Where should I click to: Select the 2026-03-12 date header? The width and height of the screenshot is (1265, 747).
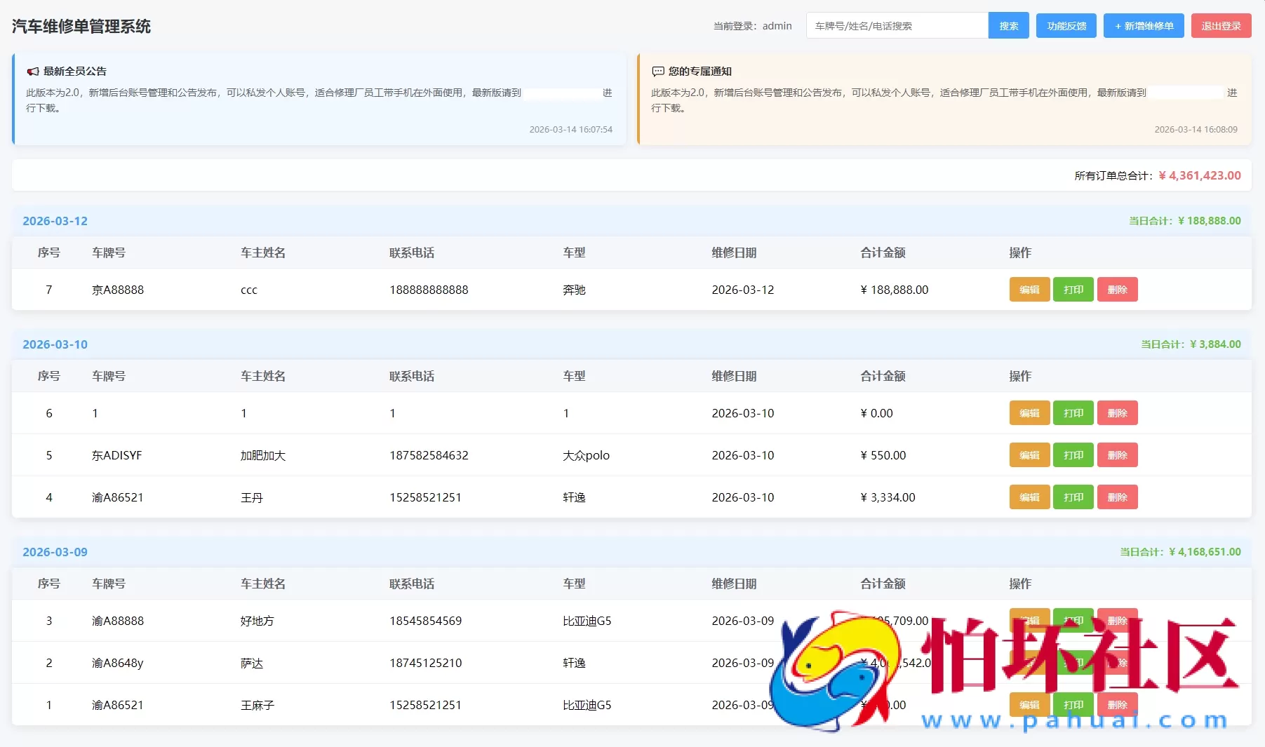coord(55,220)
